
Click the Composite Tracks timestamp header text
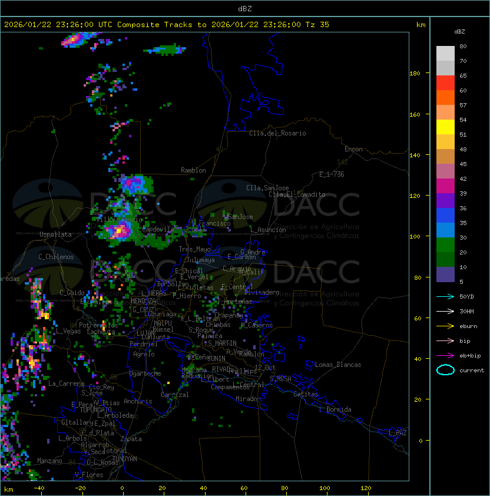click(x=167, y=25)
